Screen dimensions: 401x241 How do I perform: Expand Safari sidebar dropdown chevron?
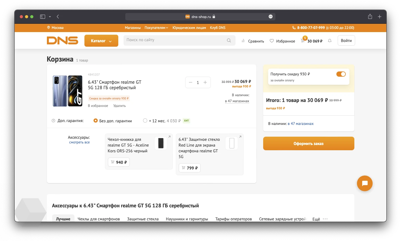click(50, 17)
